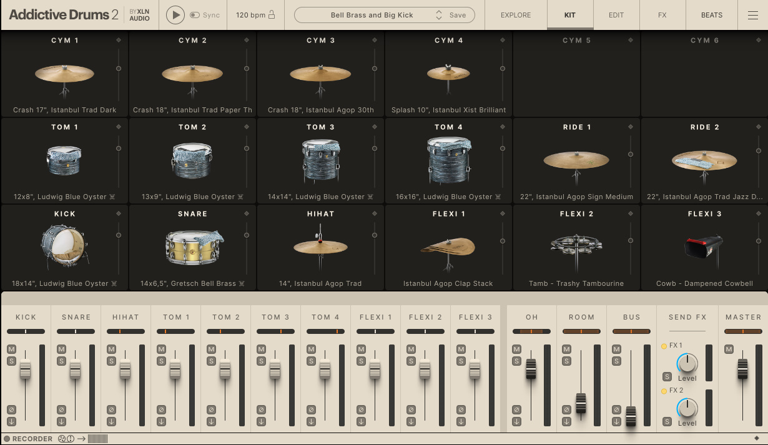
Task: Open RIDE 1 slot diamond menu
Action: (x=631, y=127)
